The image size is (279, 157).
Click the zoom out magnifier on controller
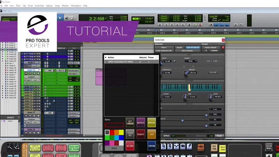[10, 147]
